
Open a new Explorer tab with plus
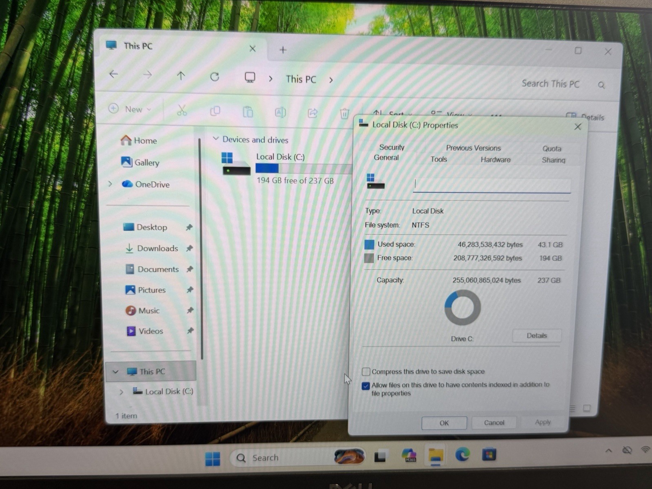pyautogui.click(x=283, y=50)
